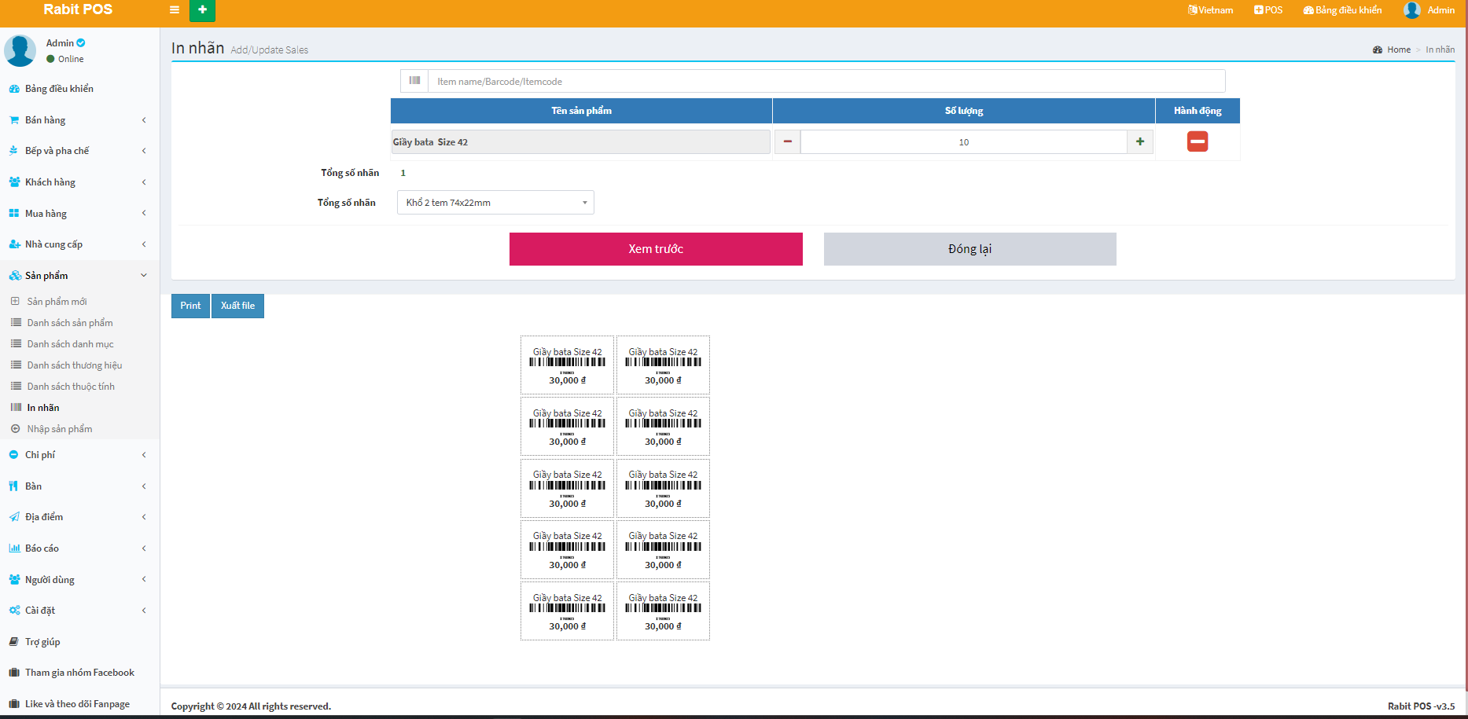
Task: Click the Giày bata Size 42 product name field
Action: 580,141
